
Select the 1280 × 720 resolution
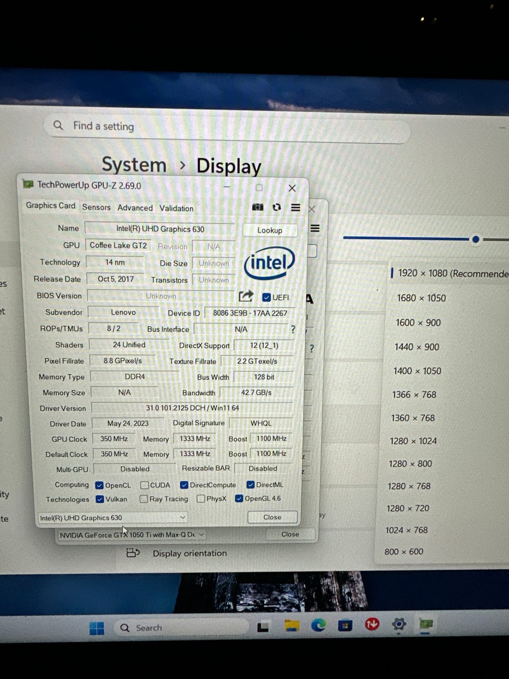click(x=408, y=508)
